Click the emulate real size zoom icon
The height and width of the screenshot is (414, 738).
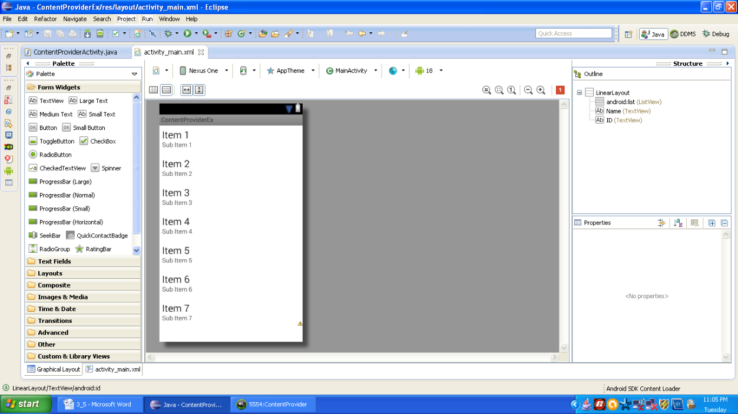click(487, 90)
